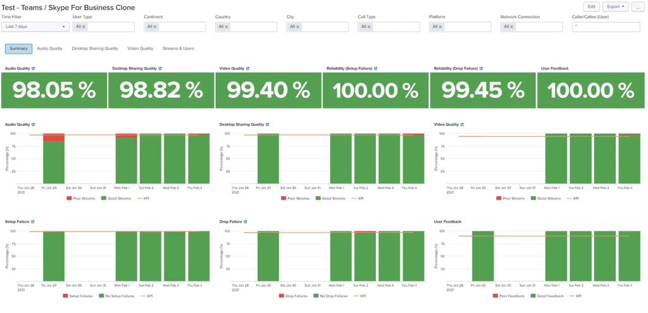Click Thu Feb 4 bar in Desktop Sharing chart
648x313 pixels.
click(x=414, y=158)
